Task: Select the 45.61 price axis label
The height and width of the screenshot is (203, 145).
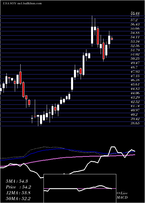Action: 135,84
